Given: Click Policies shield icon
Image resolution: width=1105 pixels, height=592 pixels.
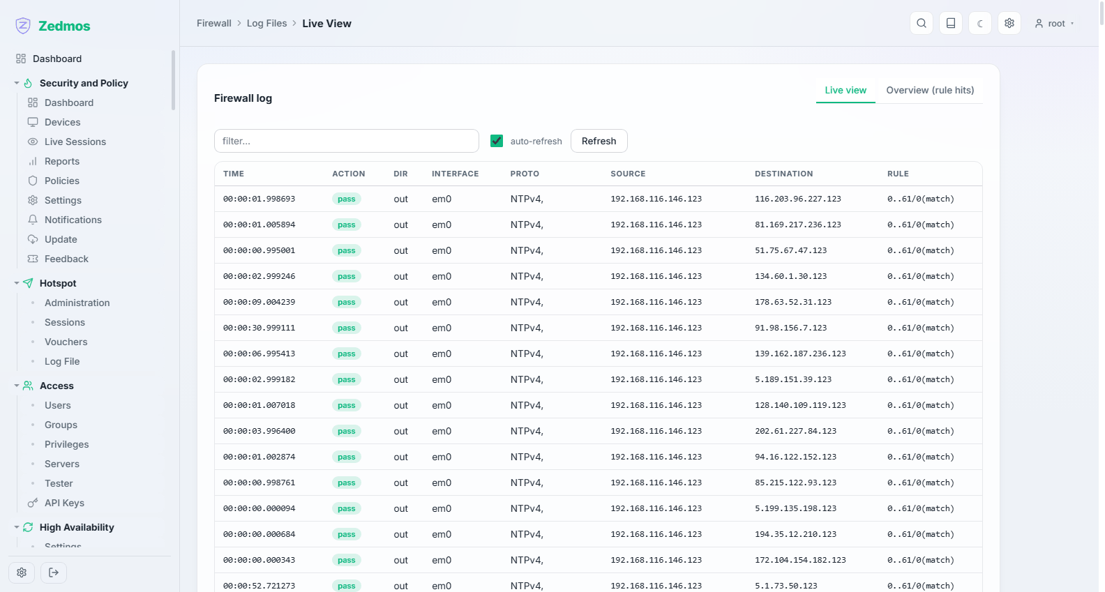Looking at the screenshot, I should 33,181.
